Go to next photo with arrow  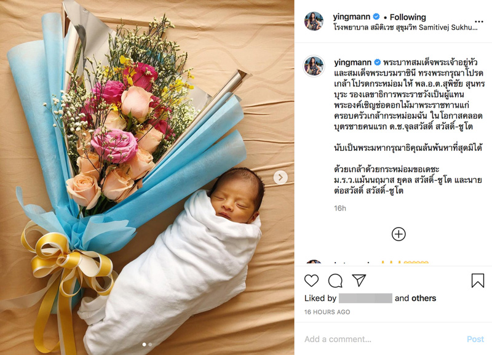point(280,178)
